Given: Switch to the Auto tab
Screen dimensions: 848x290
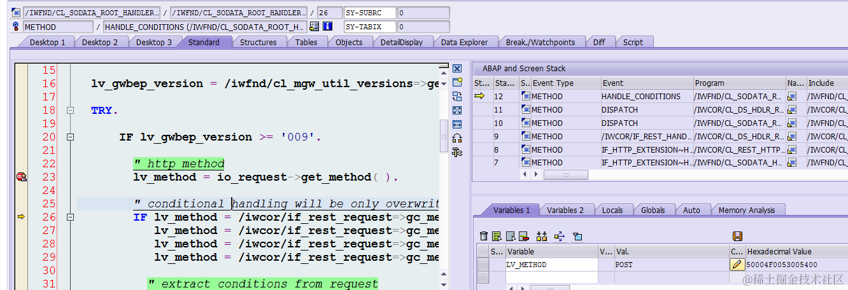Looking at the screenshot, I should pyautogui.click(x=691, y=210).
